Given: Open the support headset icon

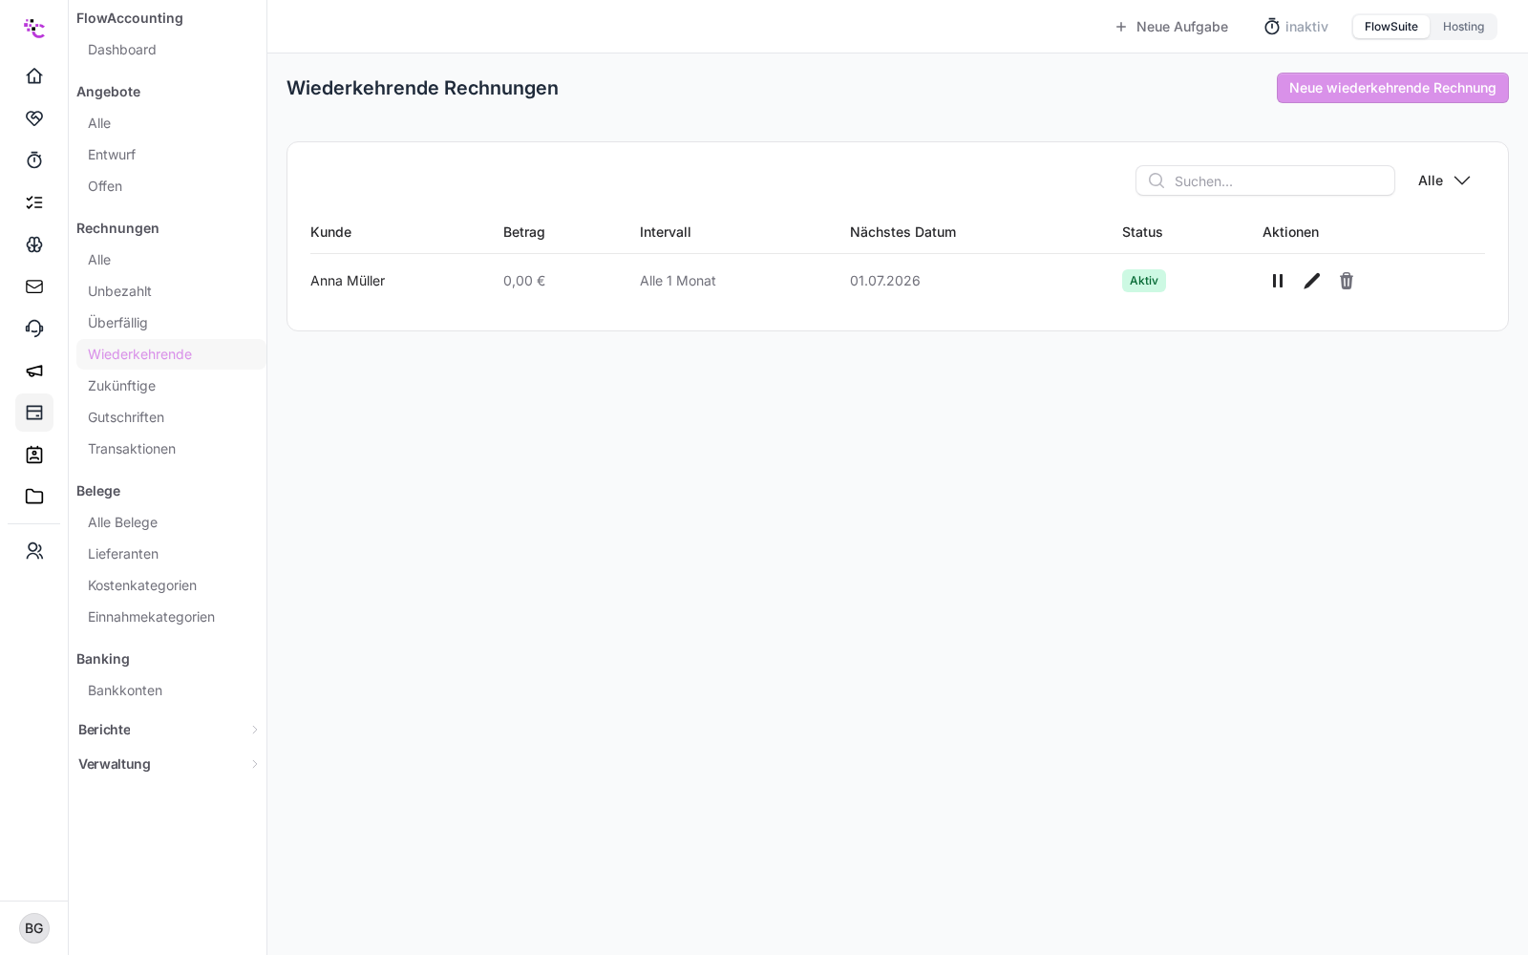Looking at the screenshot, I should coord(34,329).
